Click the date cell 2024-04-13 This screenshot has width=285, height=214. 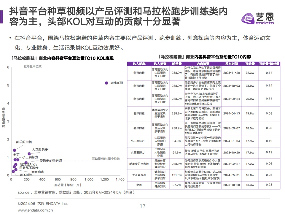tap(232, 113)
